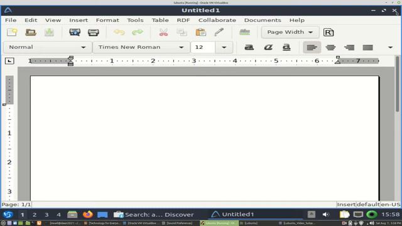Viewport: 402px width, 226px height.
Task: Switch to virtual desktop 3
Action: [46, 215]
